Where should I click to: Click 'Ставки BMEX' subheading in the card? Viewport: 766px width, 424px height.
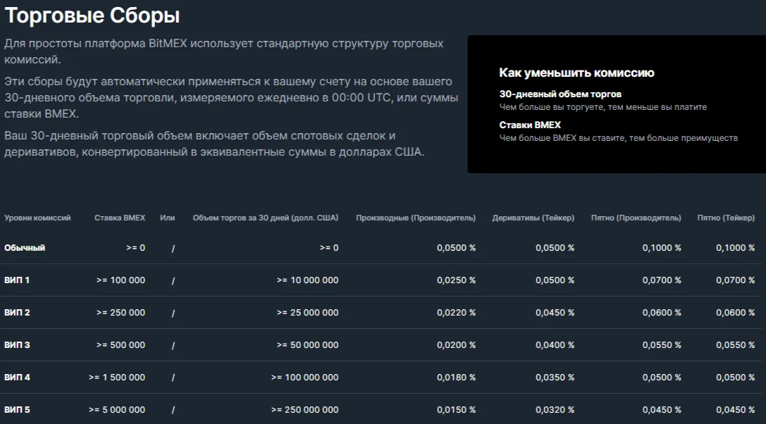[530, 125]
